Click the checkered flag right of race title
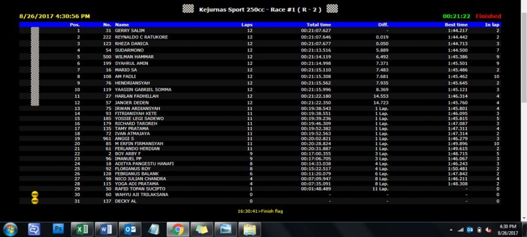The width and height of the screenshot is (527, 237). (333, 8)
